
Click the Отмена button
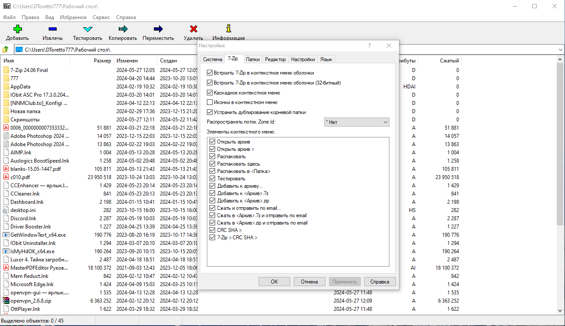(x=309, y=282)
